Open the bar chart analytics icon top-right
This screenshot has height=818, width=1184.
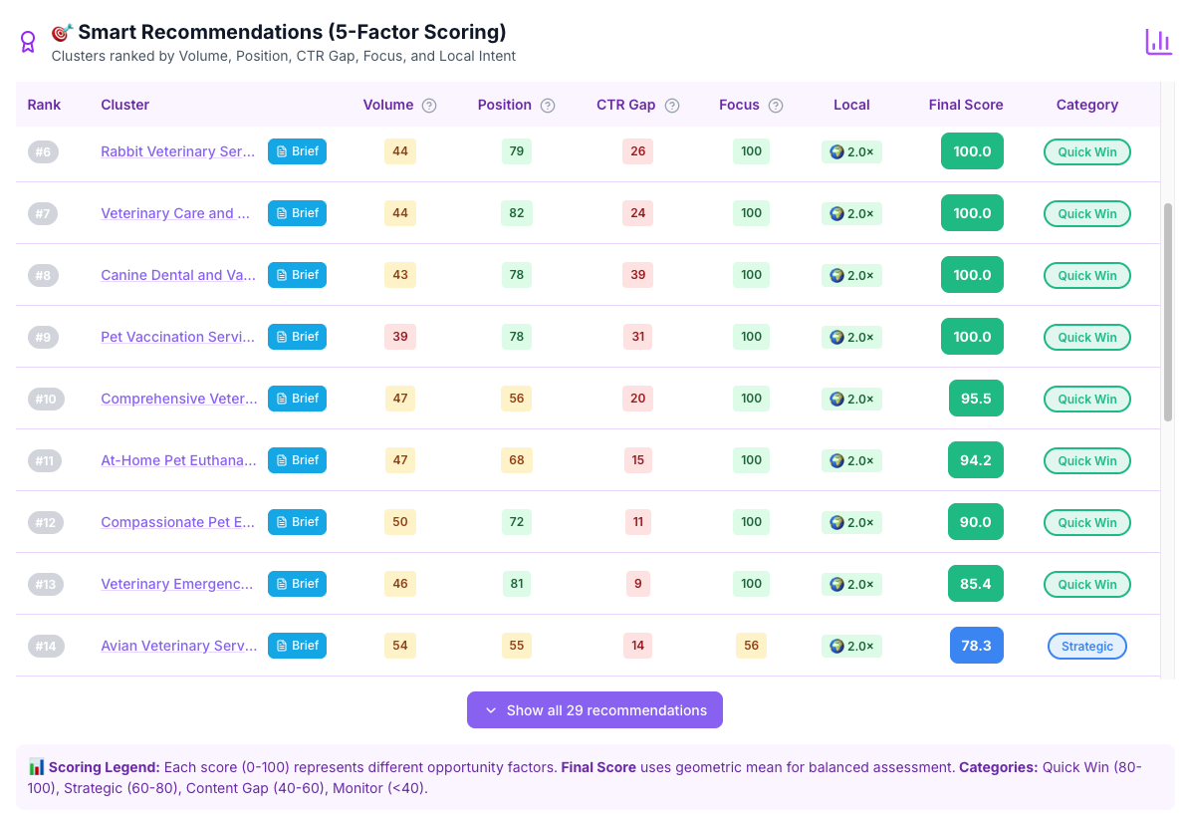(1158, 42)
